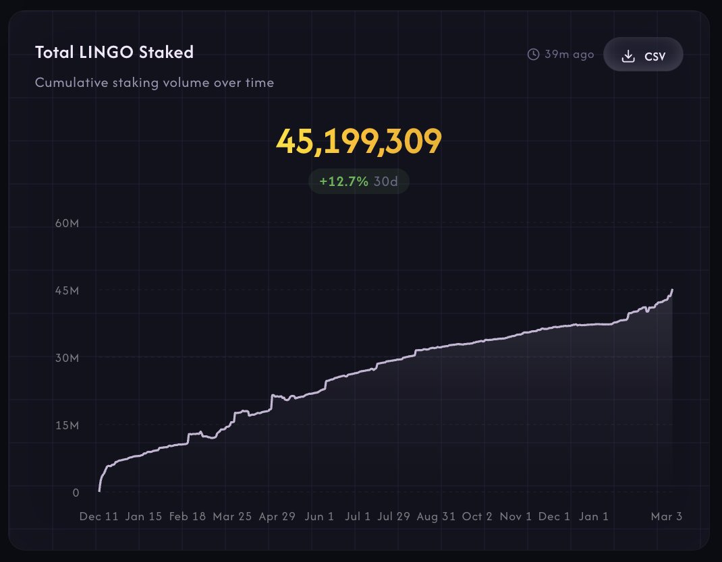This screenshot has width=722, height=562.
Task: Click the Jul 29 x-axis label
Action: [x=393, y=516]
